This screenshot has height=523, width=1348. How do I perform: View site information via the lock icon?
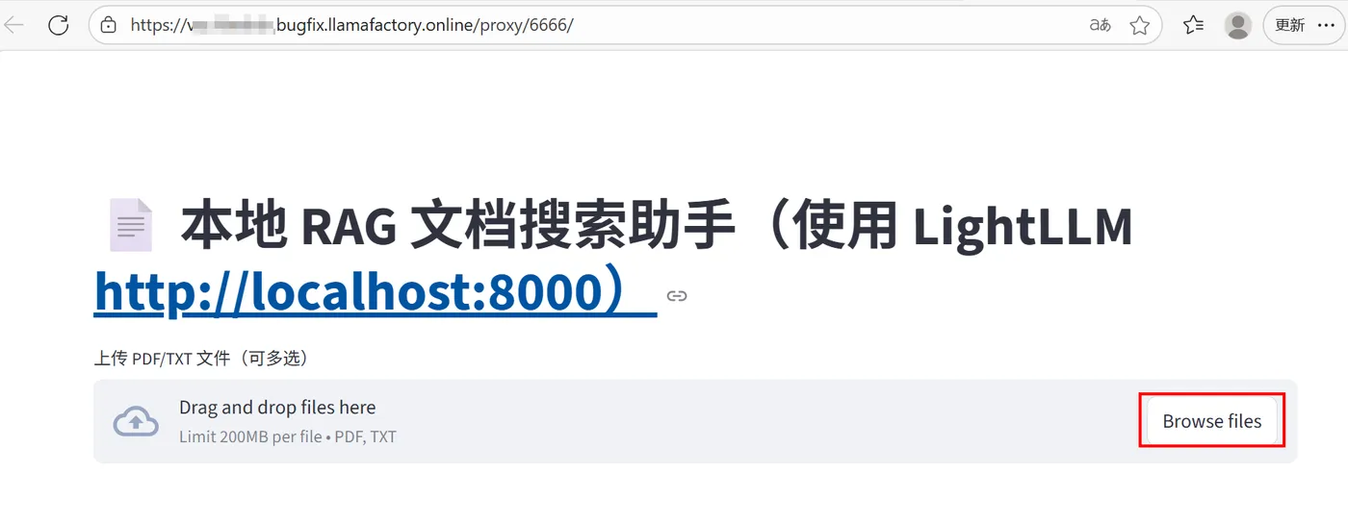pos(109,25)
